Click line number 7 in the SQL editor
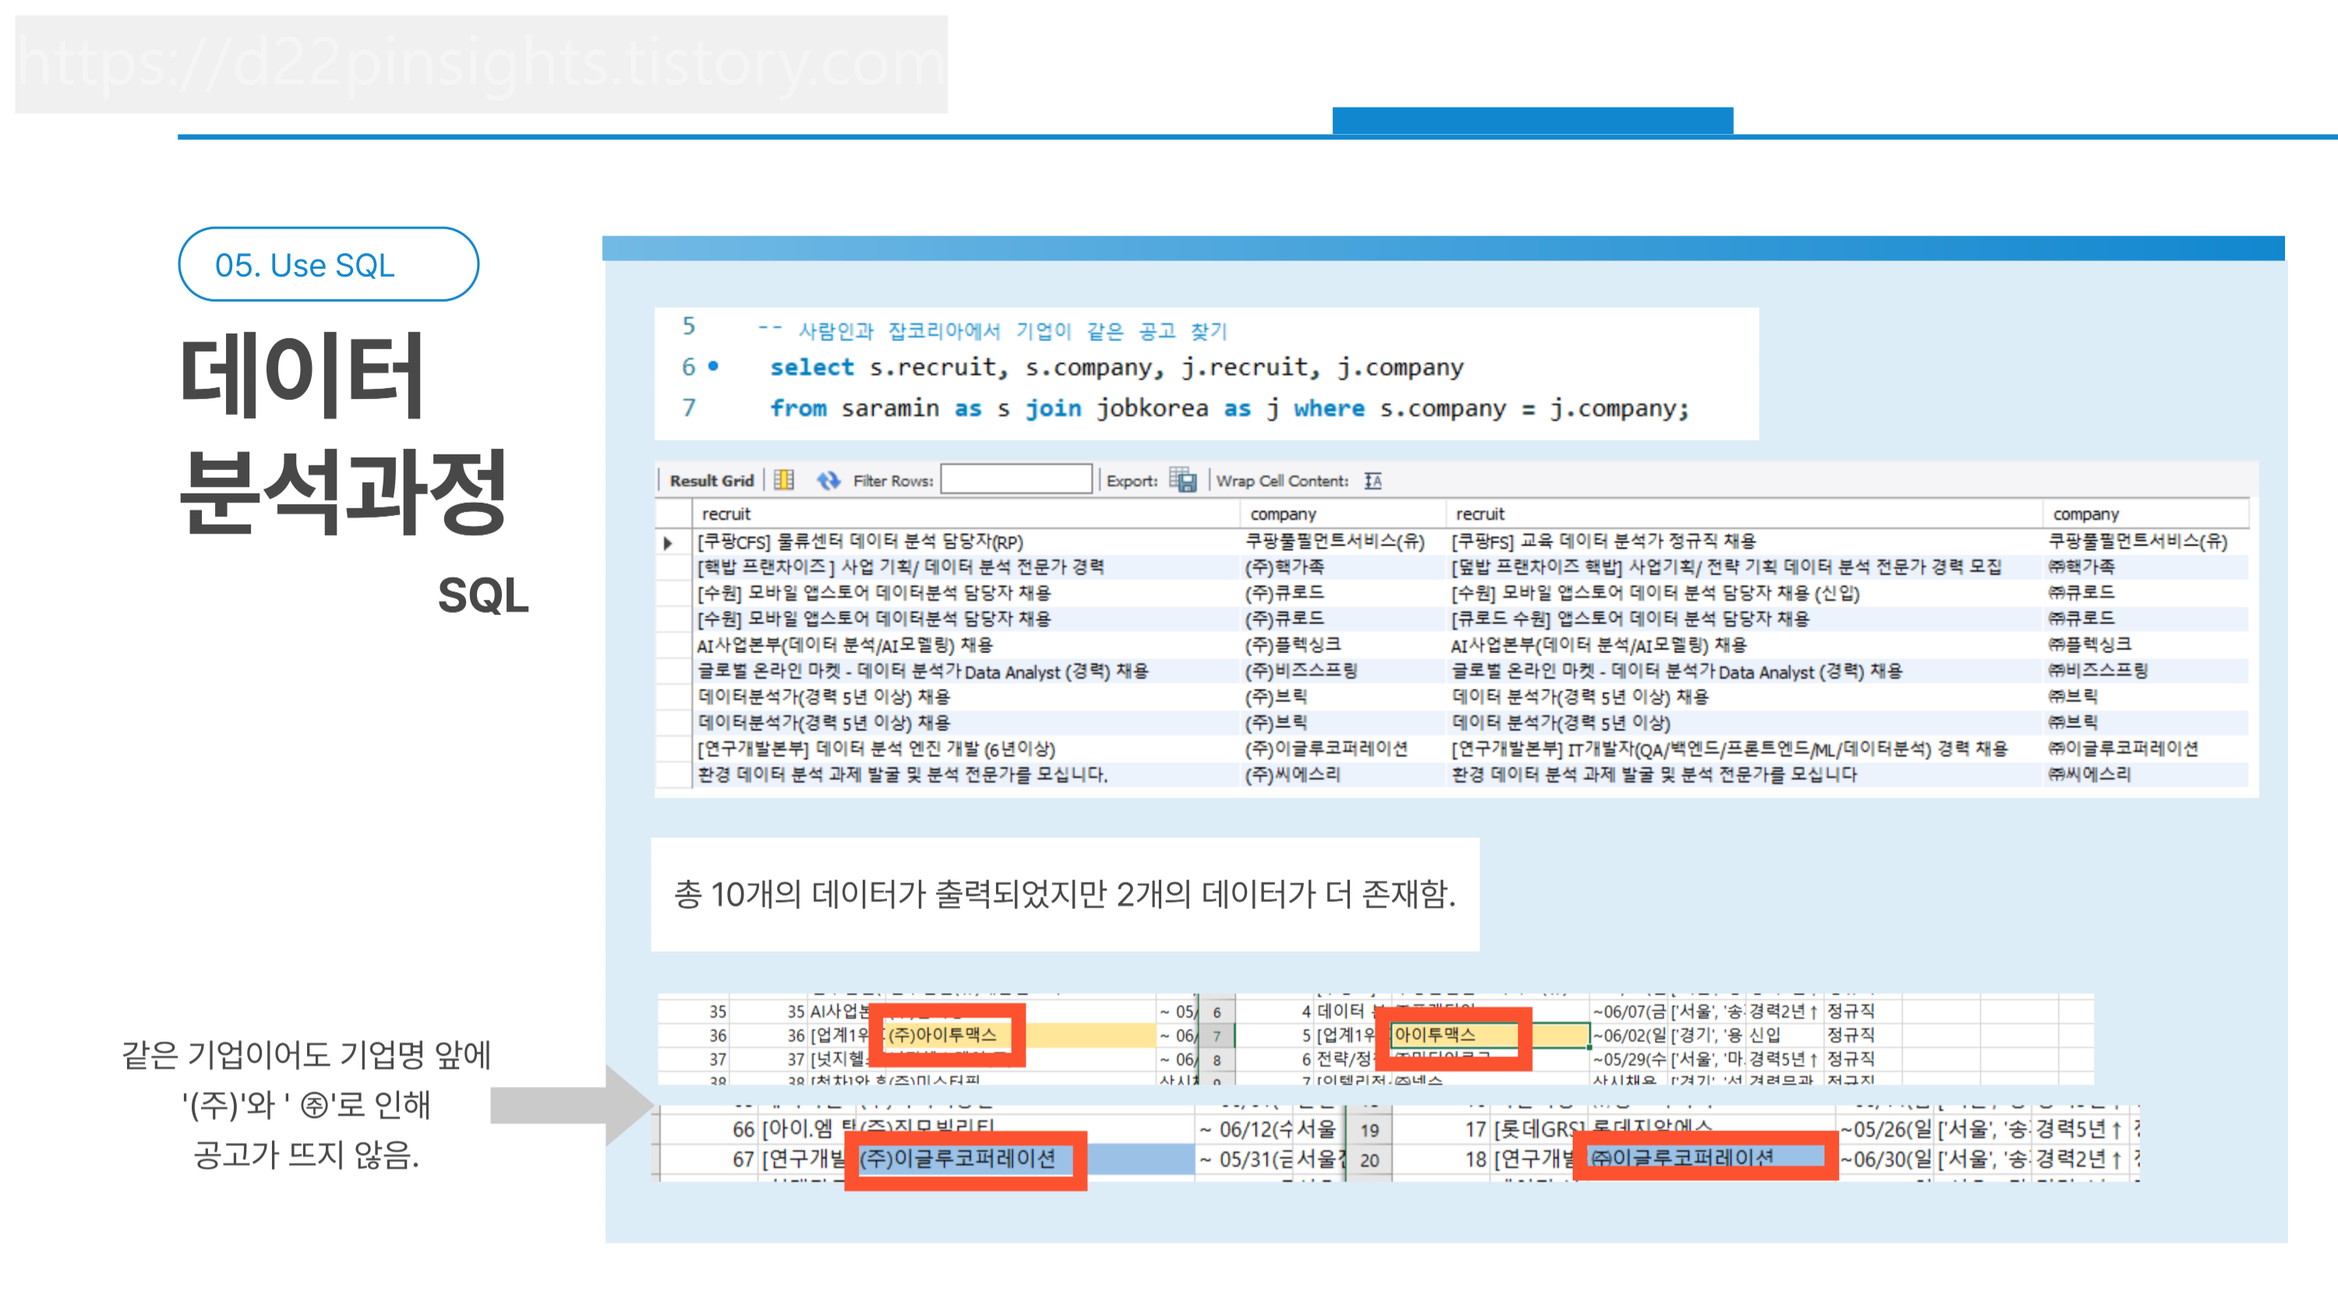 coord(689,408)
